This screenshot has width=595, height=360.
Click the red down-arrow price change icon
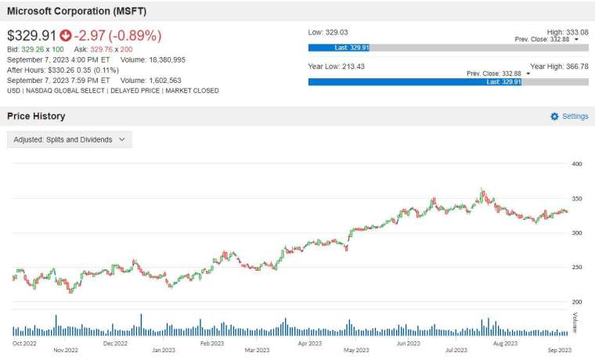click(66, 36)
